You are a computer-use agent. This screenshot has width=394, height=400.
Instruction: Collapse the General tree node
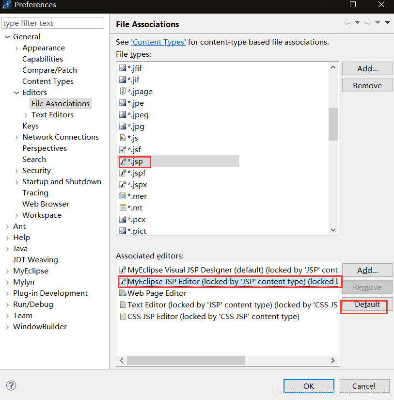tap(7, 37)
